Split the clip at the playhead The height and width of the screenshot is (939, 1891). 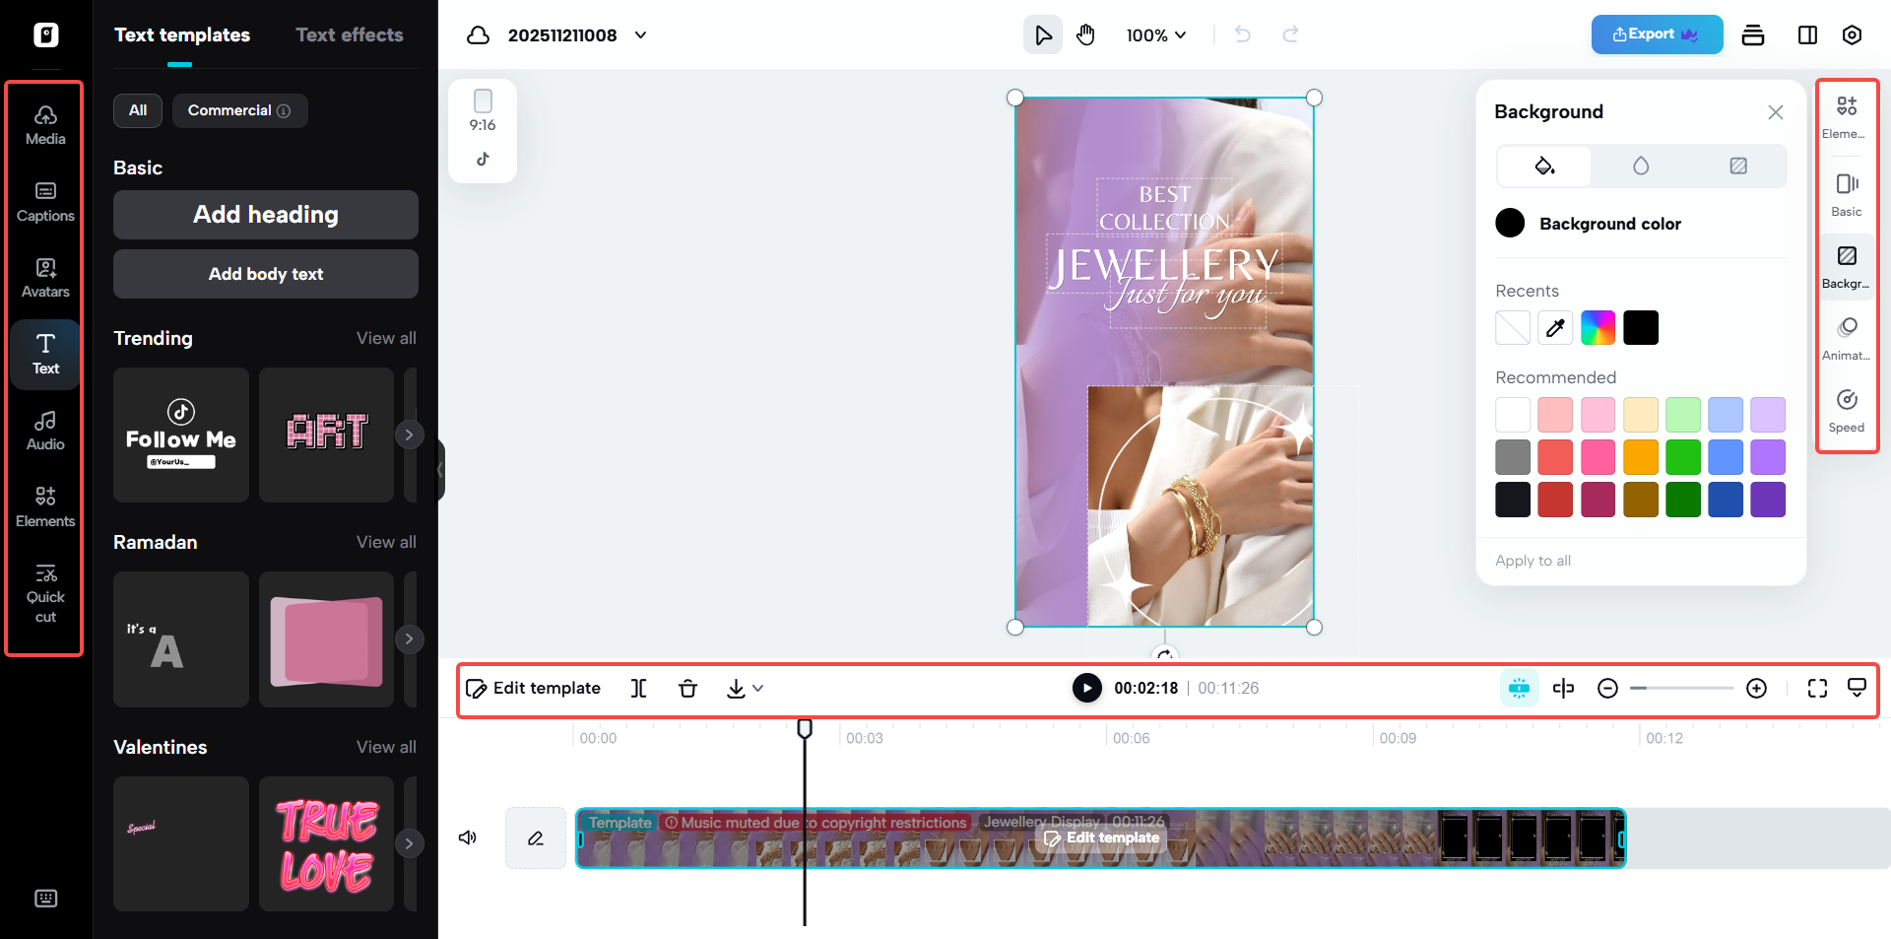[638, 688]
